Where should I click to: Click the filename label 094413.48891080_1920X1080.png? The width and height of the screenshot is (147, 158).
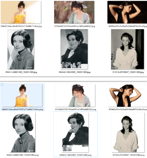point(23,155)
